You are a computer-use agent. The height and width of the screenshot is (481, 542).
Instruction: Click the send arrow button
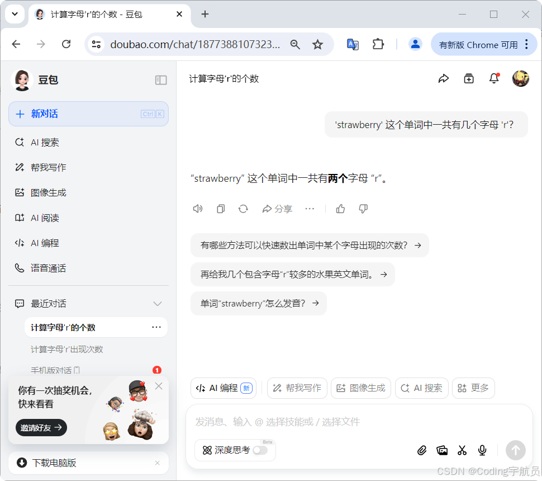point(515,450)
